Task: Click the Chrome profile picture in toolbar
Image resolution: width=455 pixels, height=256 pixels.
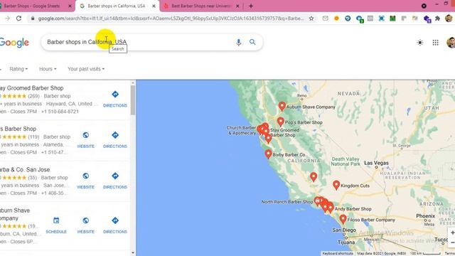Action: [x=449, y=18]
